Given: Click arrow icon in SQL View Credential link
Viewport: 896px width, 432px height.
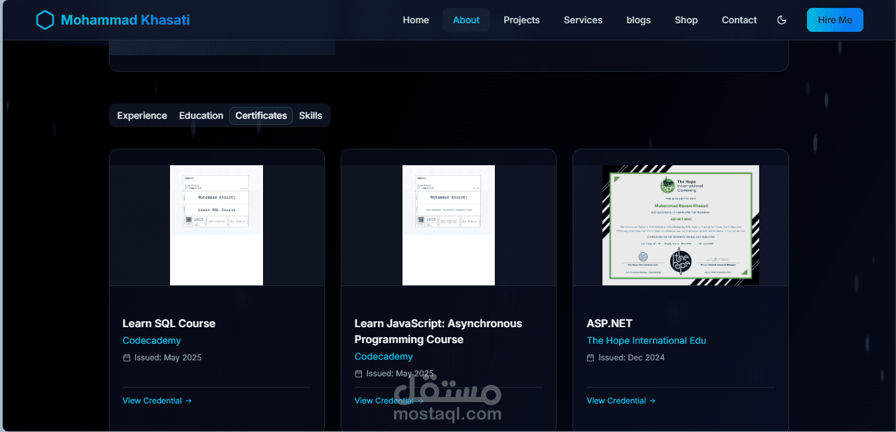Looking at the screenshot, I should tap(189, 401).
